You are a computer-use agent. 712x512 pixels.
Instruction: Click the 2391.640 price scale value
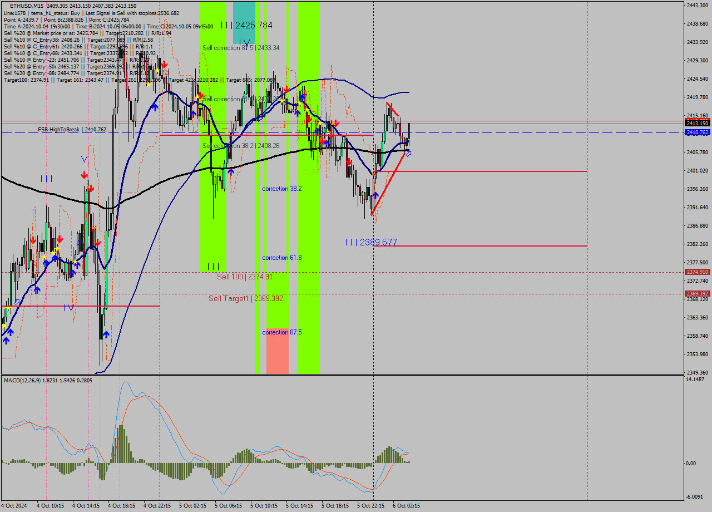tap(697, 207)
